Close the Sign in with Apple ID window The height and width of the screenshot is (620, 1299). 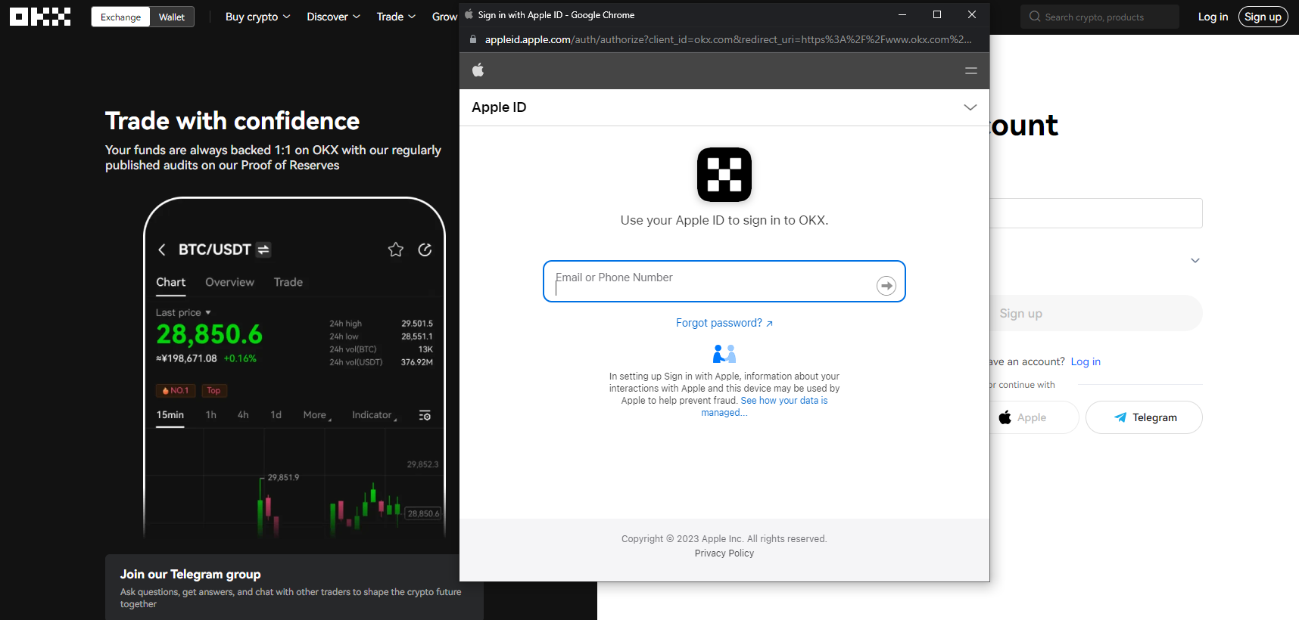click(972, 14)
